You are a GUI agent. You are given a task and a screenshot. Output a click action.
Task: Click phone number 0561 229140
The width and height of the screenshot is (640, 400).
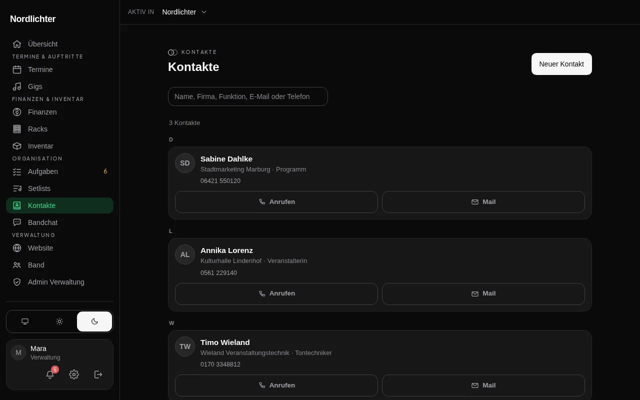pos(218,273)
